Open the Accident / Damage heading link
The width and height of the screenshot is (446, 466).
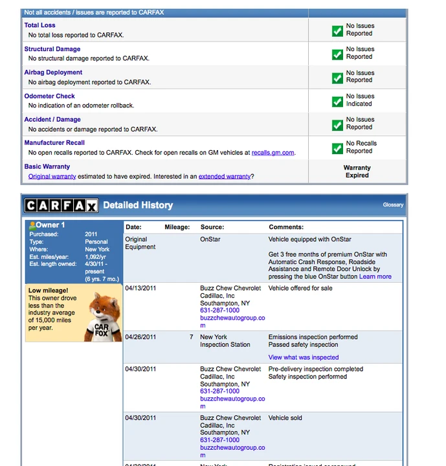tap(52, 120)
